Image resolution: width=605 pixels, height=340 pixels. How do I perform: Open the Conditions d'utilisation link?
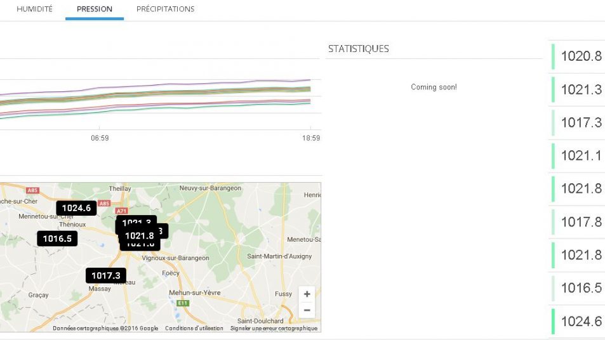click(x=194, y=328)
